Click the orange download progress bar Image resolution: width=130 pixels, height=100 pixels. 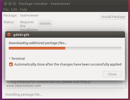coord(37,48)
